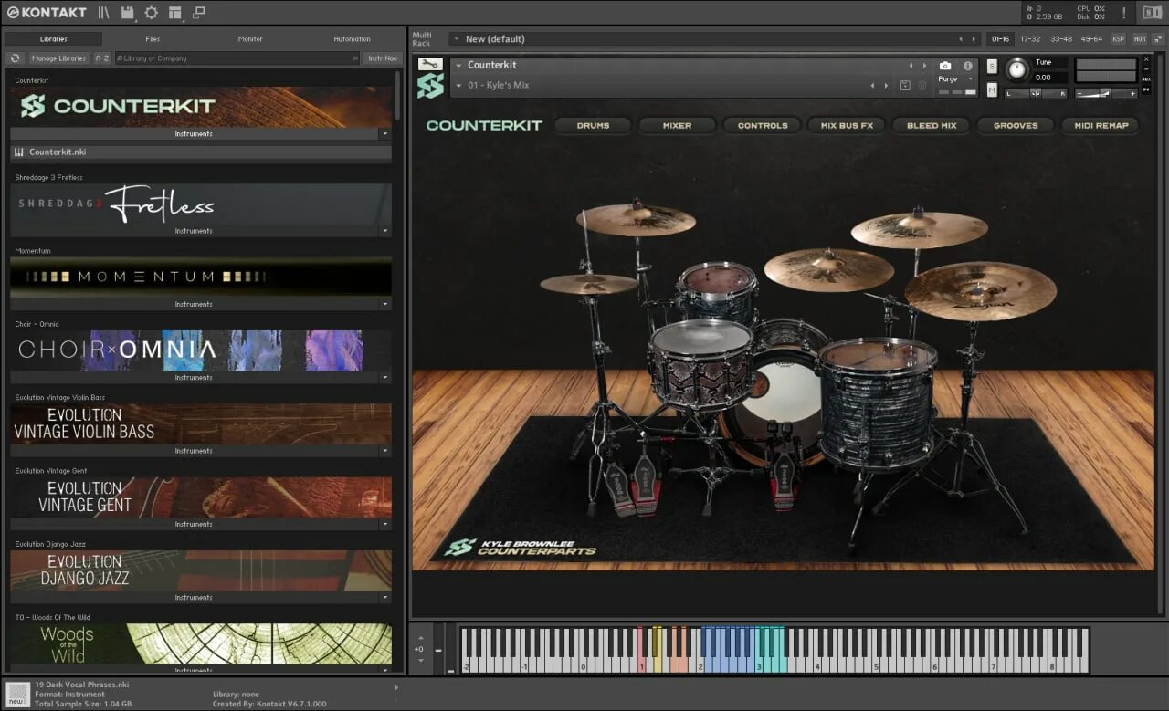Remove Counterkit instrument with X

[1147, 59]
